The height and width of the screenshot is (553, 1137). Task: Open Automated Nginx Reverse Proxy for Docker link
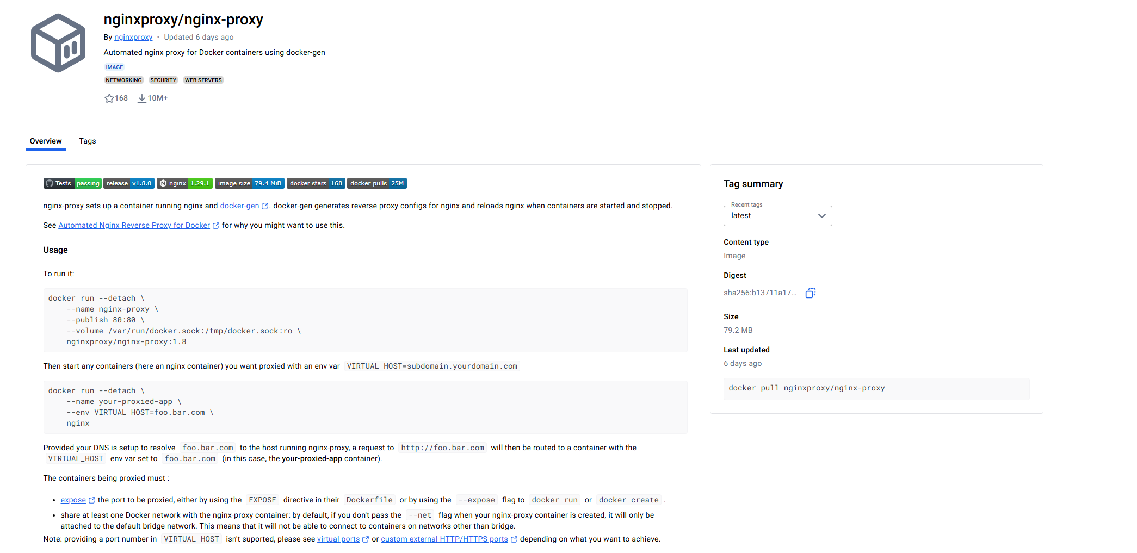134,226
